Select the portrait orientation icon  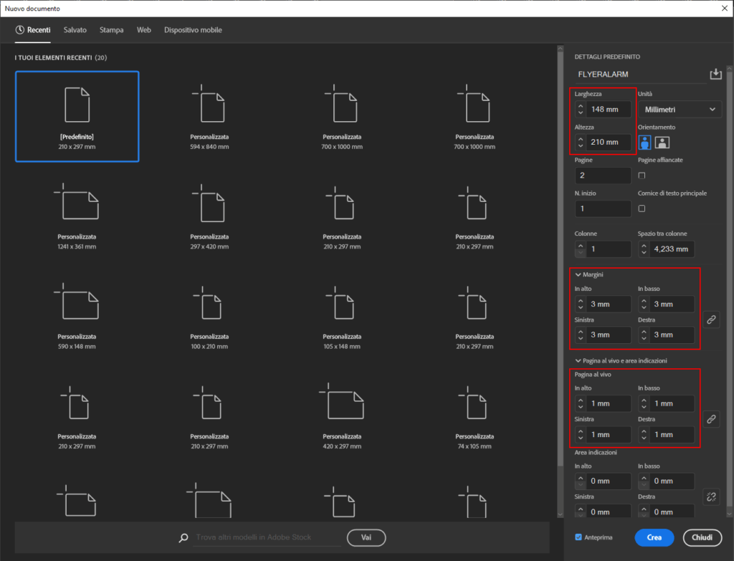[644, 142]
